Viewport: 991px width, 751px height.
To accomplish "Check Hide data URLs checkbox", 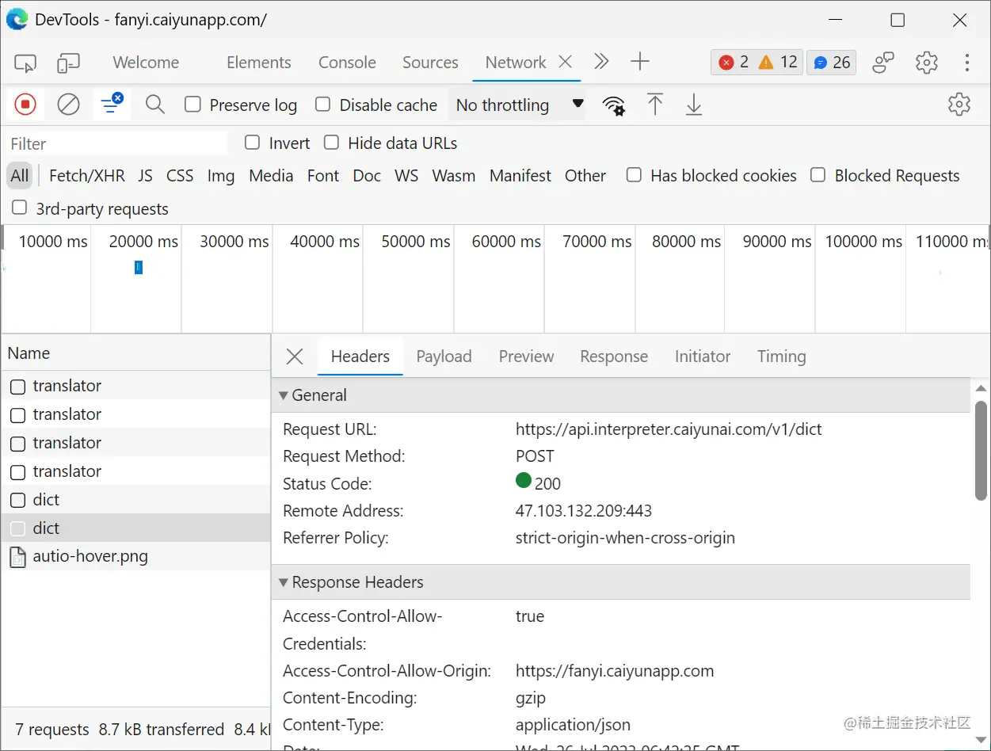I will coord(331,143).
